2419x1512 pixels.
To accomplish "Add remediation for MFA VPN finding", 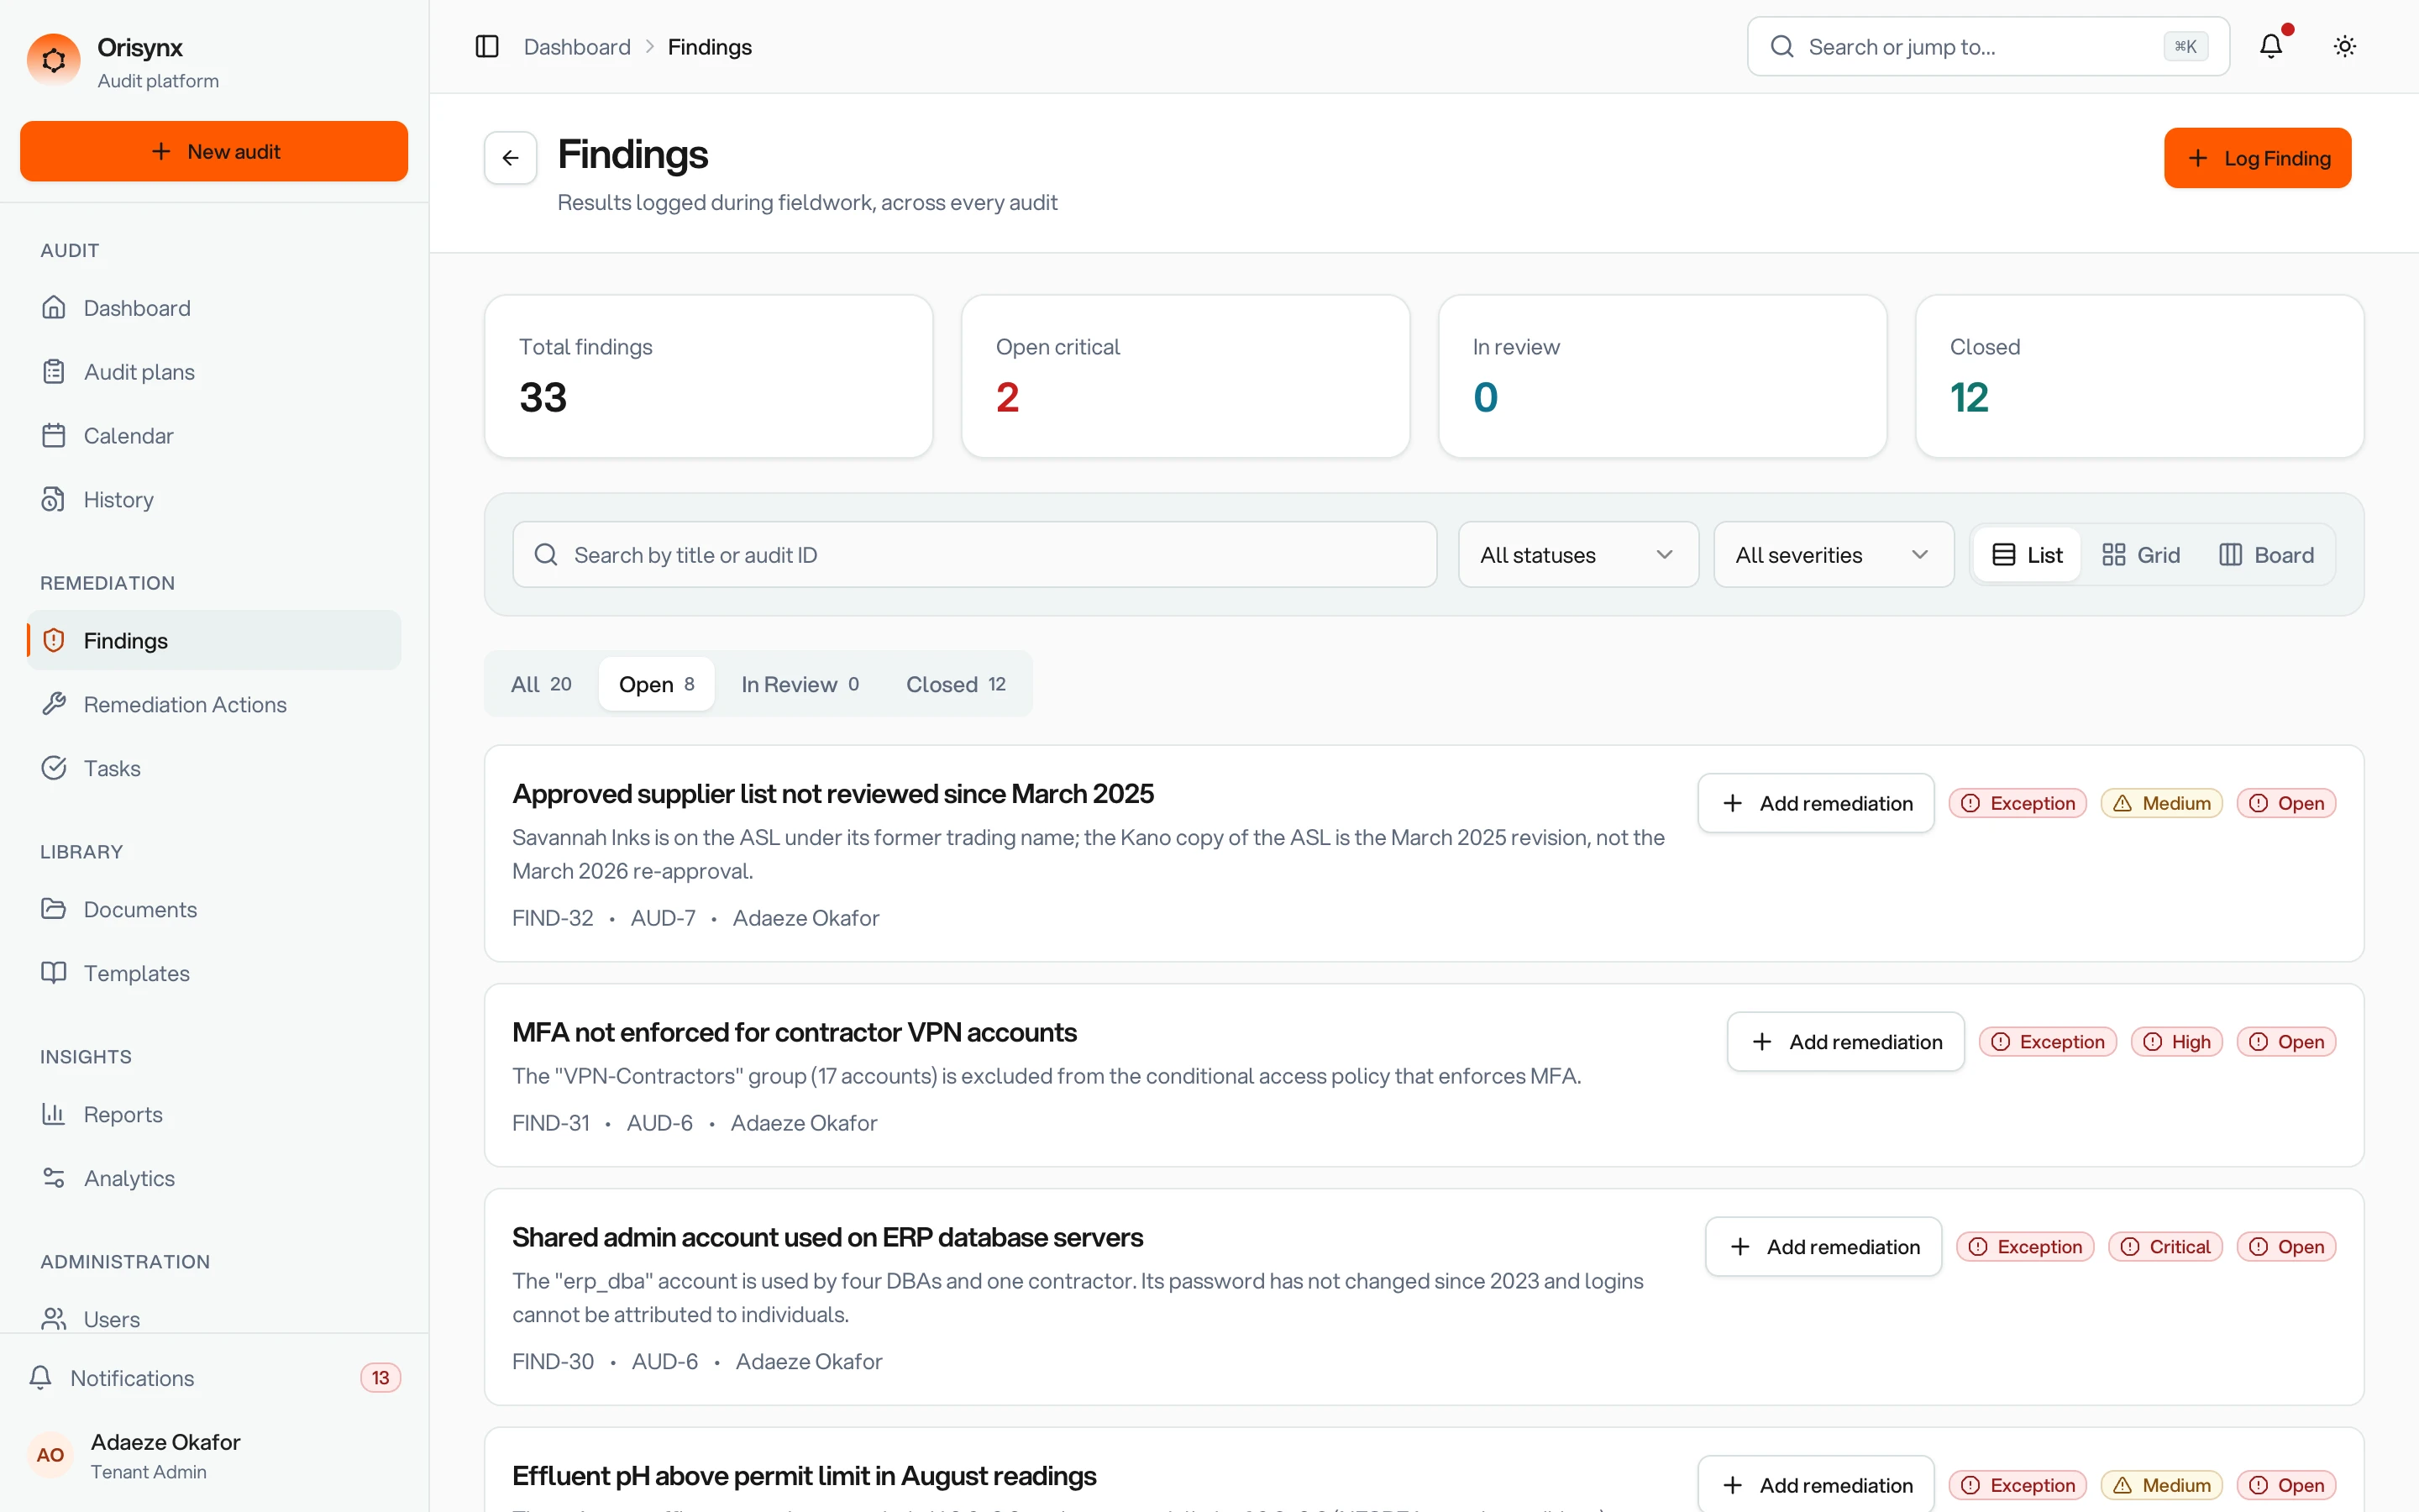I will [1845, 1042].
